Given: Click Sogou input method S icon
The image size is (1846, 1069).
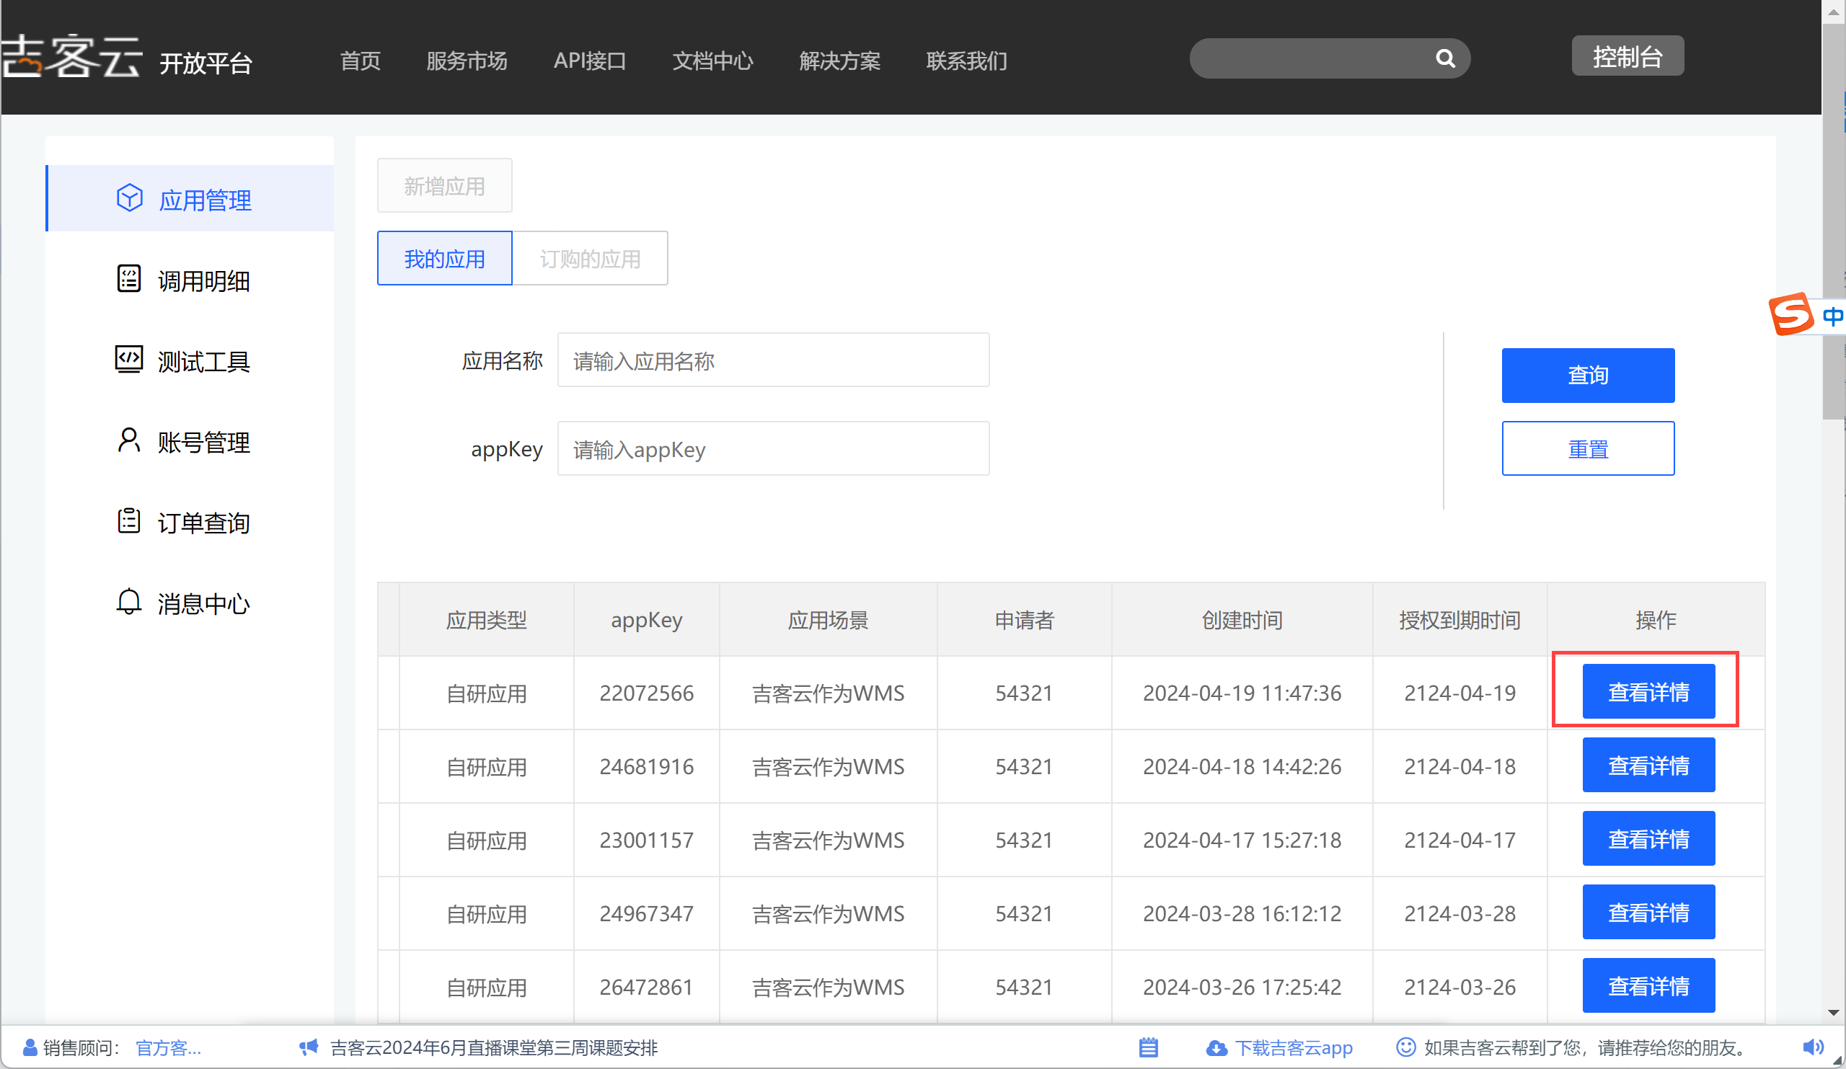Looking at the screenshot, I should pyautogui.click(x=1791, y=315).
